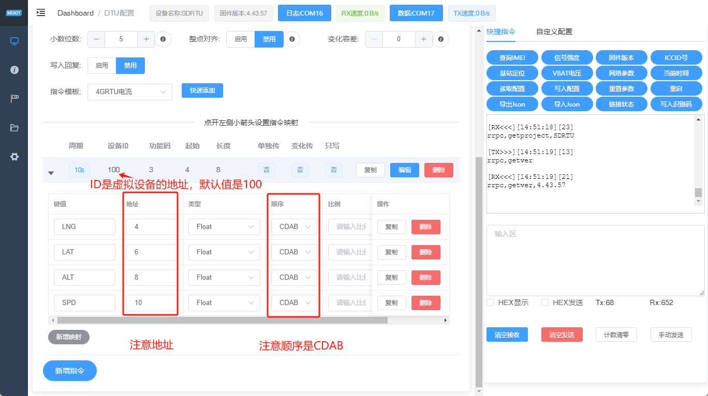The width and height of the screenshot is (708, 396).
Task: Click 重启 quick command
Action: pos(676,89)
